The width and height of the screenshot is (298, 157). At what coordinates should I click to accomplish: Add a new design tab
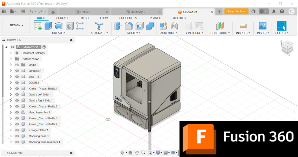(219, 12)
